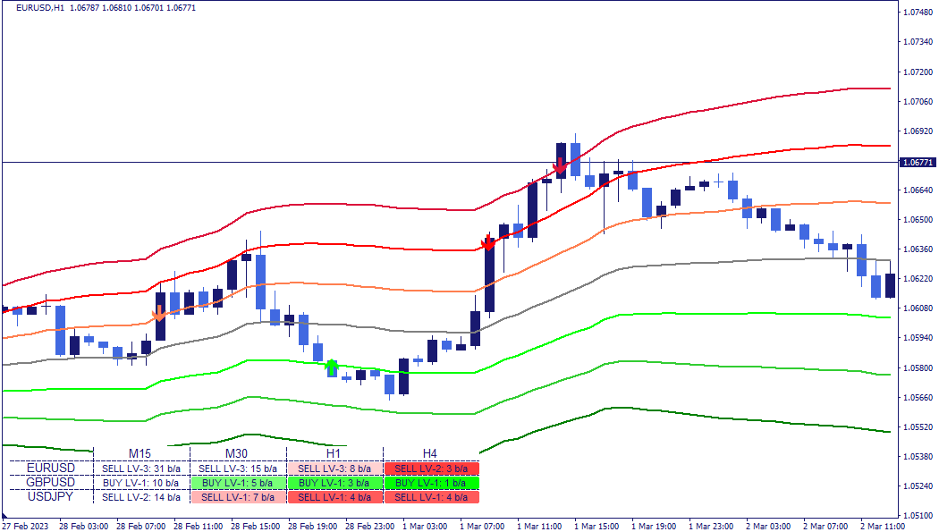Click the orange down arrow signal
The width and height of the screenshot is (939, 532).
pyautogui.click(x=159, y=313)
